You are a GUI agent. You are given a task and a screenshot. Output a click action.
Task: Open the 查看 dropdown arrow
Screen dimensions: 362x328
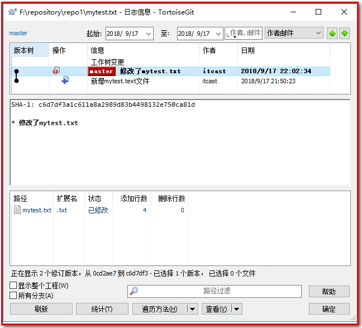click(236, 309)
